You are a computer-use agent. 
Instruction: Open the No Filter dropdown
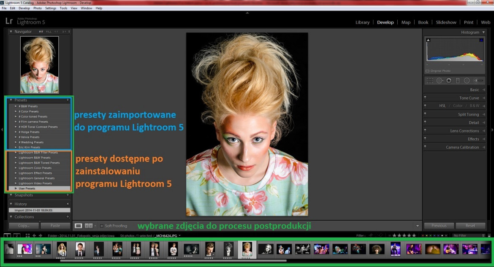point(469,235)
